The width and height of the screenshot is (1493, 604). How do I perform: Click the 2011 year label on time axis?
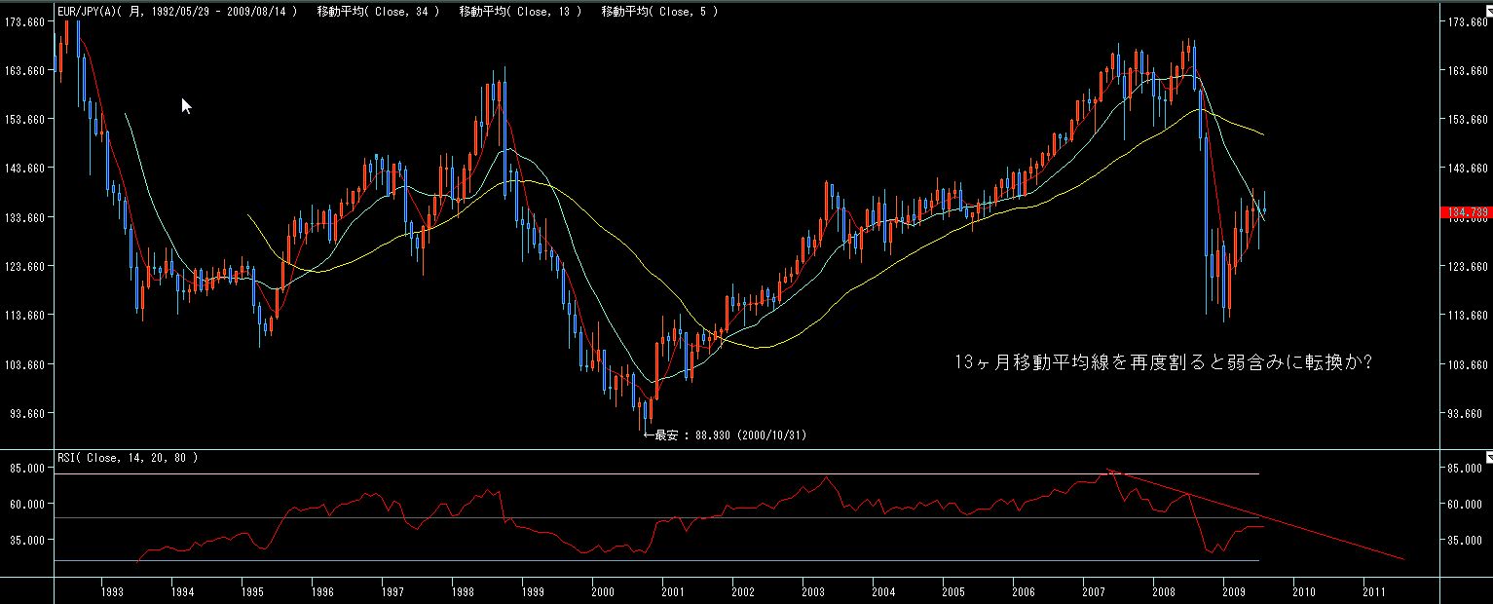pos(1374,591)
